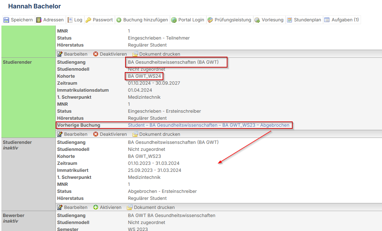Click the Buchung hinzufügen plus icon

click(119, 20)
